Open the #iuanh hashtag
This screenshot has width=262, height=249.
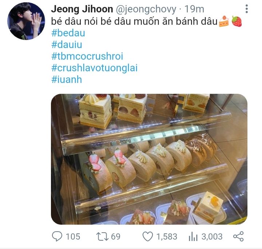pos(67,80)
